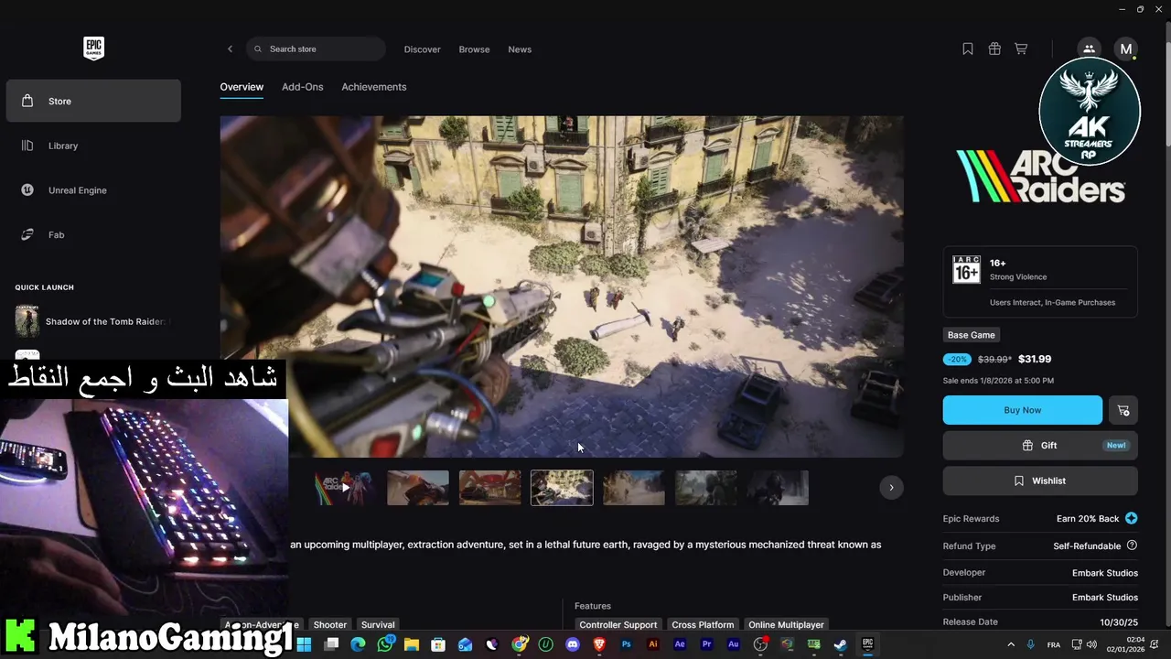This screenshot has height=659, width=1171.
Task: Add game to Wishlist
Action: click(1040, 481)
